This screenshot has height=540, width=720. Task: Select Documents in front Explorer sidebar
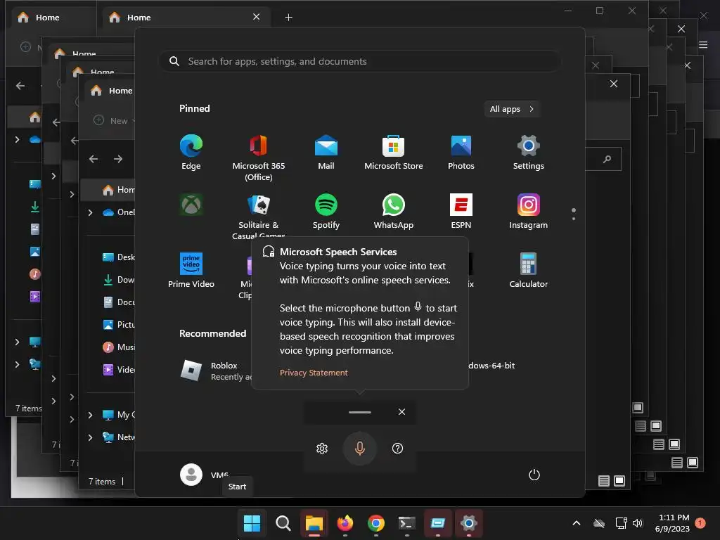tap(118, 302)
